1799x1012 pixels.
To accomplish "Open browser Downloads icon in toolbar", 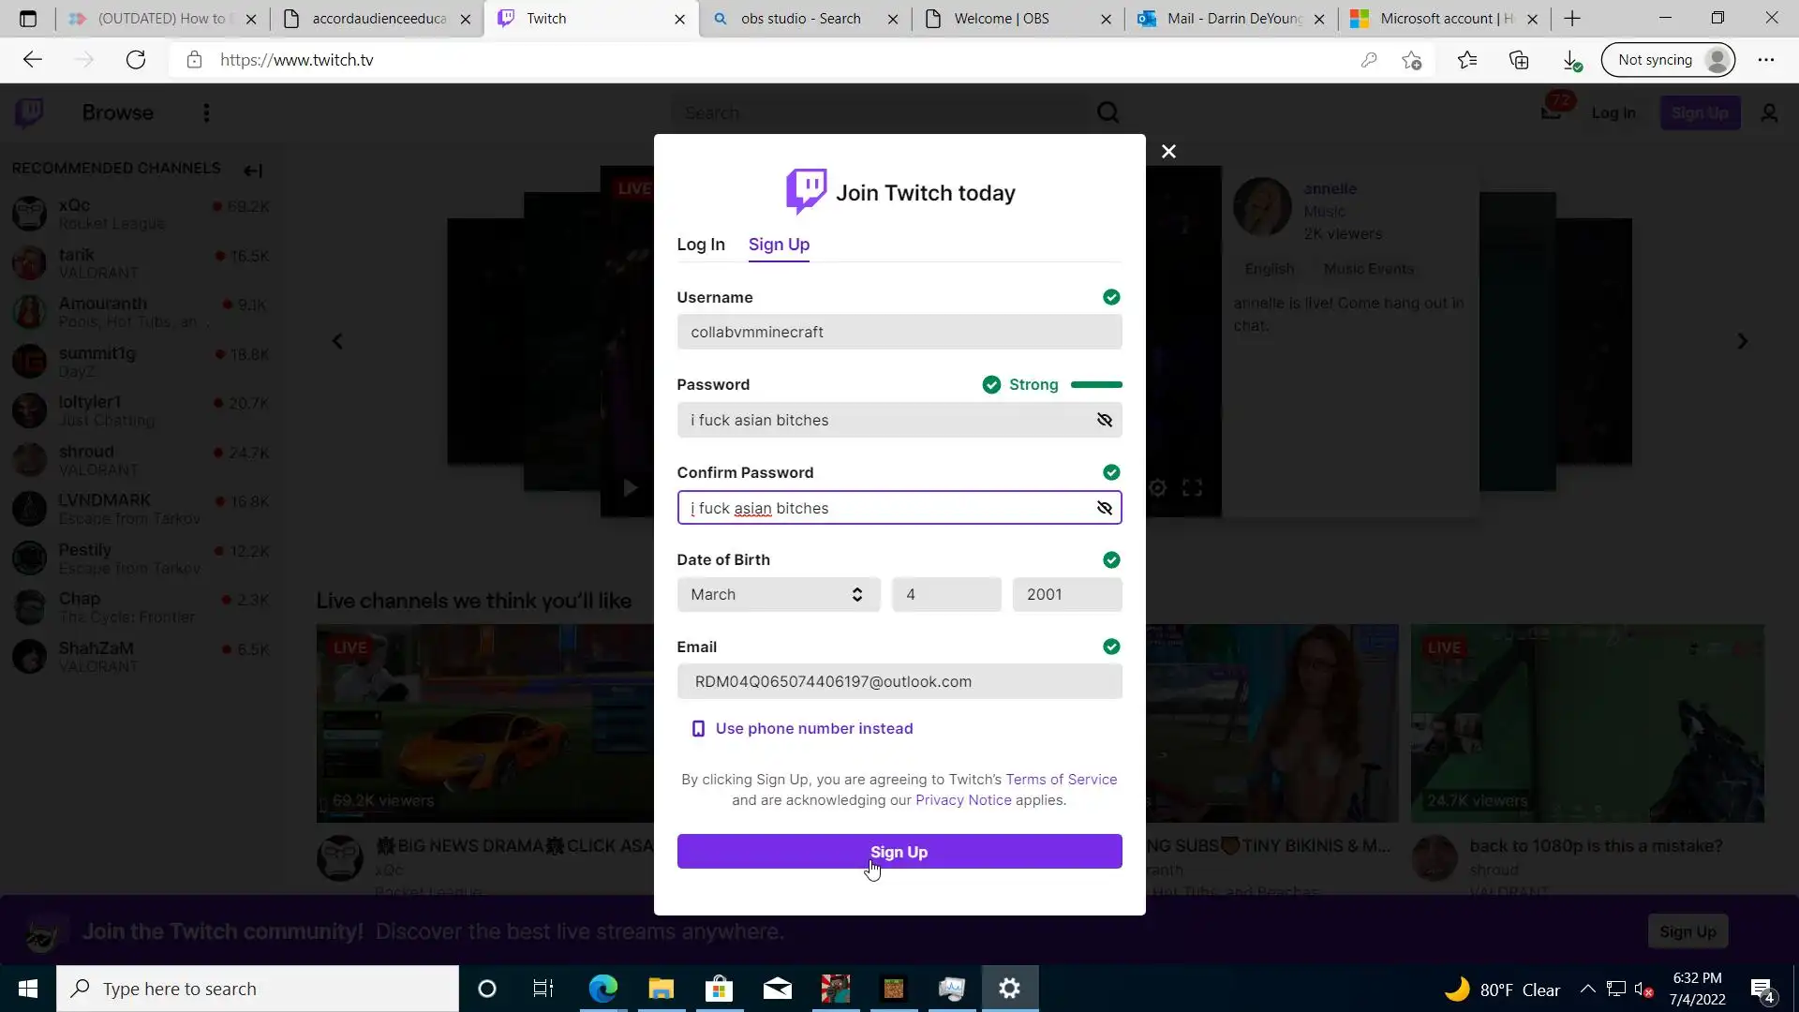I will [1571, 60].
